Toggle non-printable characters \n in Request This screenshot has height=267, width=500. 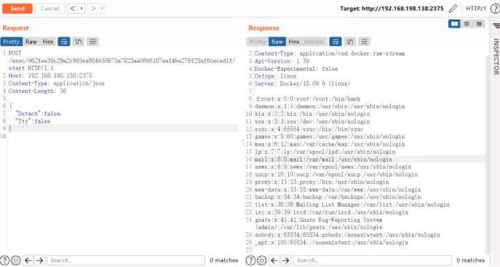pos(78,42)
